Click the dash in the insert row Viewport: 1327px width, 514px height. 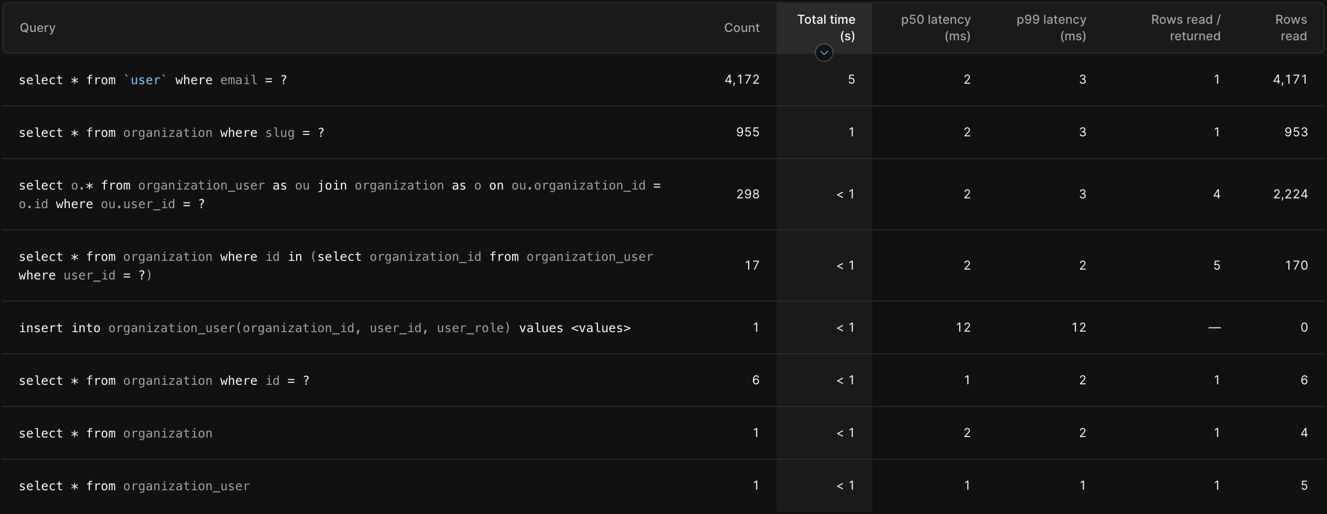click(x=1214, y=328)
